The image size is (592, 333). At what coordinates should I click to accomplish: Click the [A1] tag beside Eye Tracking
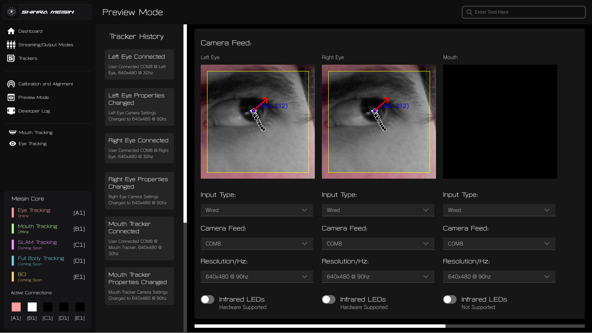79,213
